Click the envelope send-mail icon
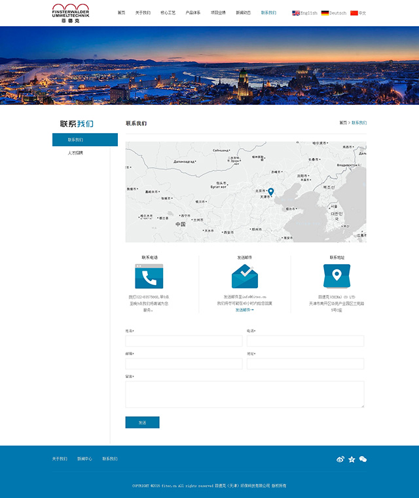The height and width of the screenshot is (498, 419). click(245, 277)
